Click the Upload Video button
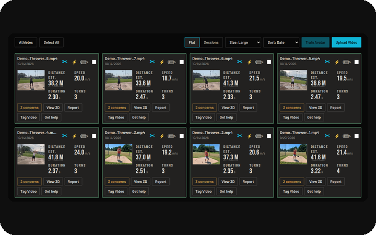Image resolution: width=376 pixels, height=235 pixels. click(x=346, y=42)
